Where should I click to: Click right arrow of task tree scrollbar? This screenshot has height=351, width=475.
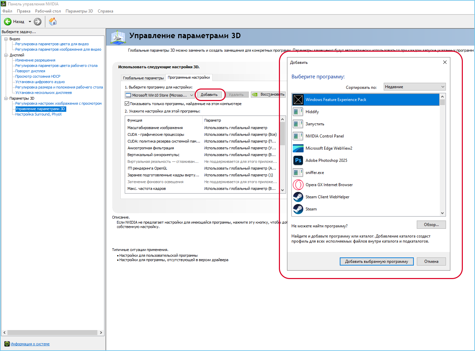(101, 332)
